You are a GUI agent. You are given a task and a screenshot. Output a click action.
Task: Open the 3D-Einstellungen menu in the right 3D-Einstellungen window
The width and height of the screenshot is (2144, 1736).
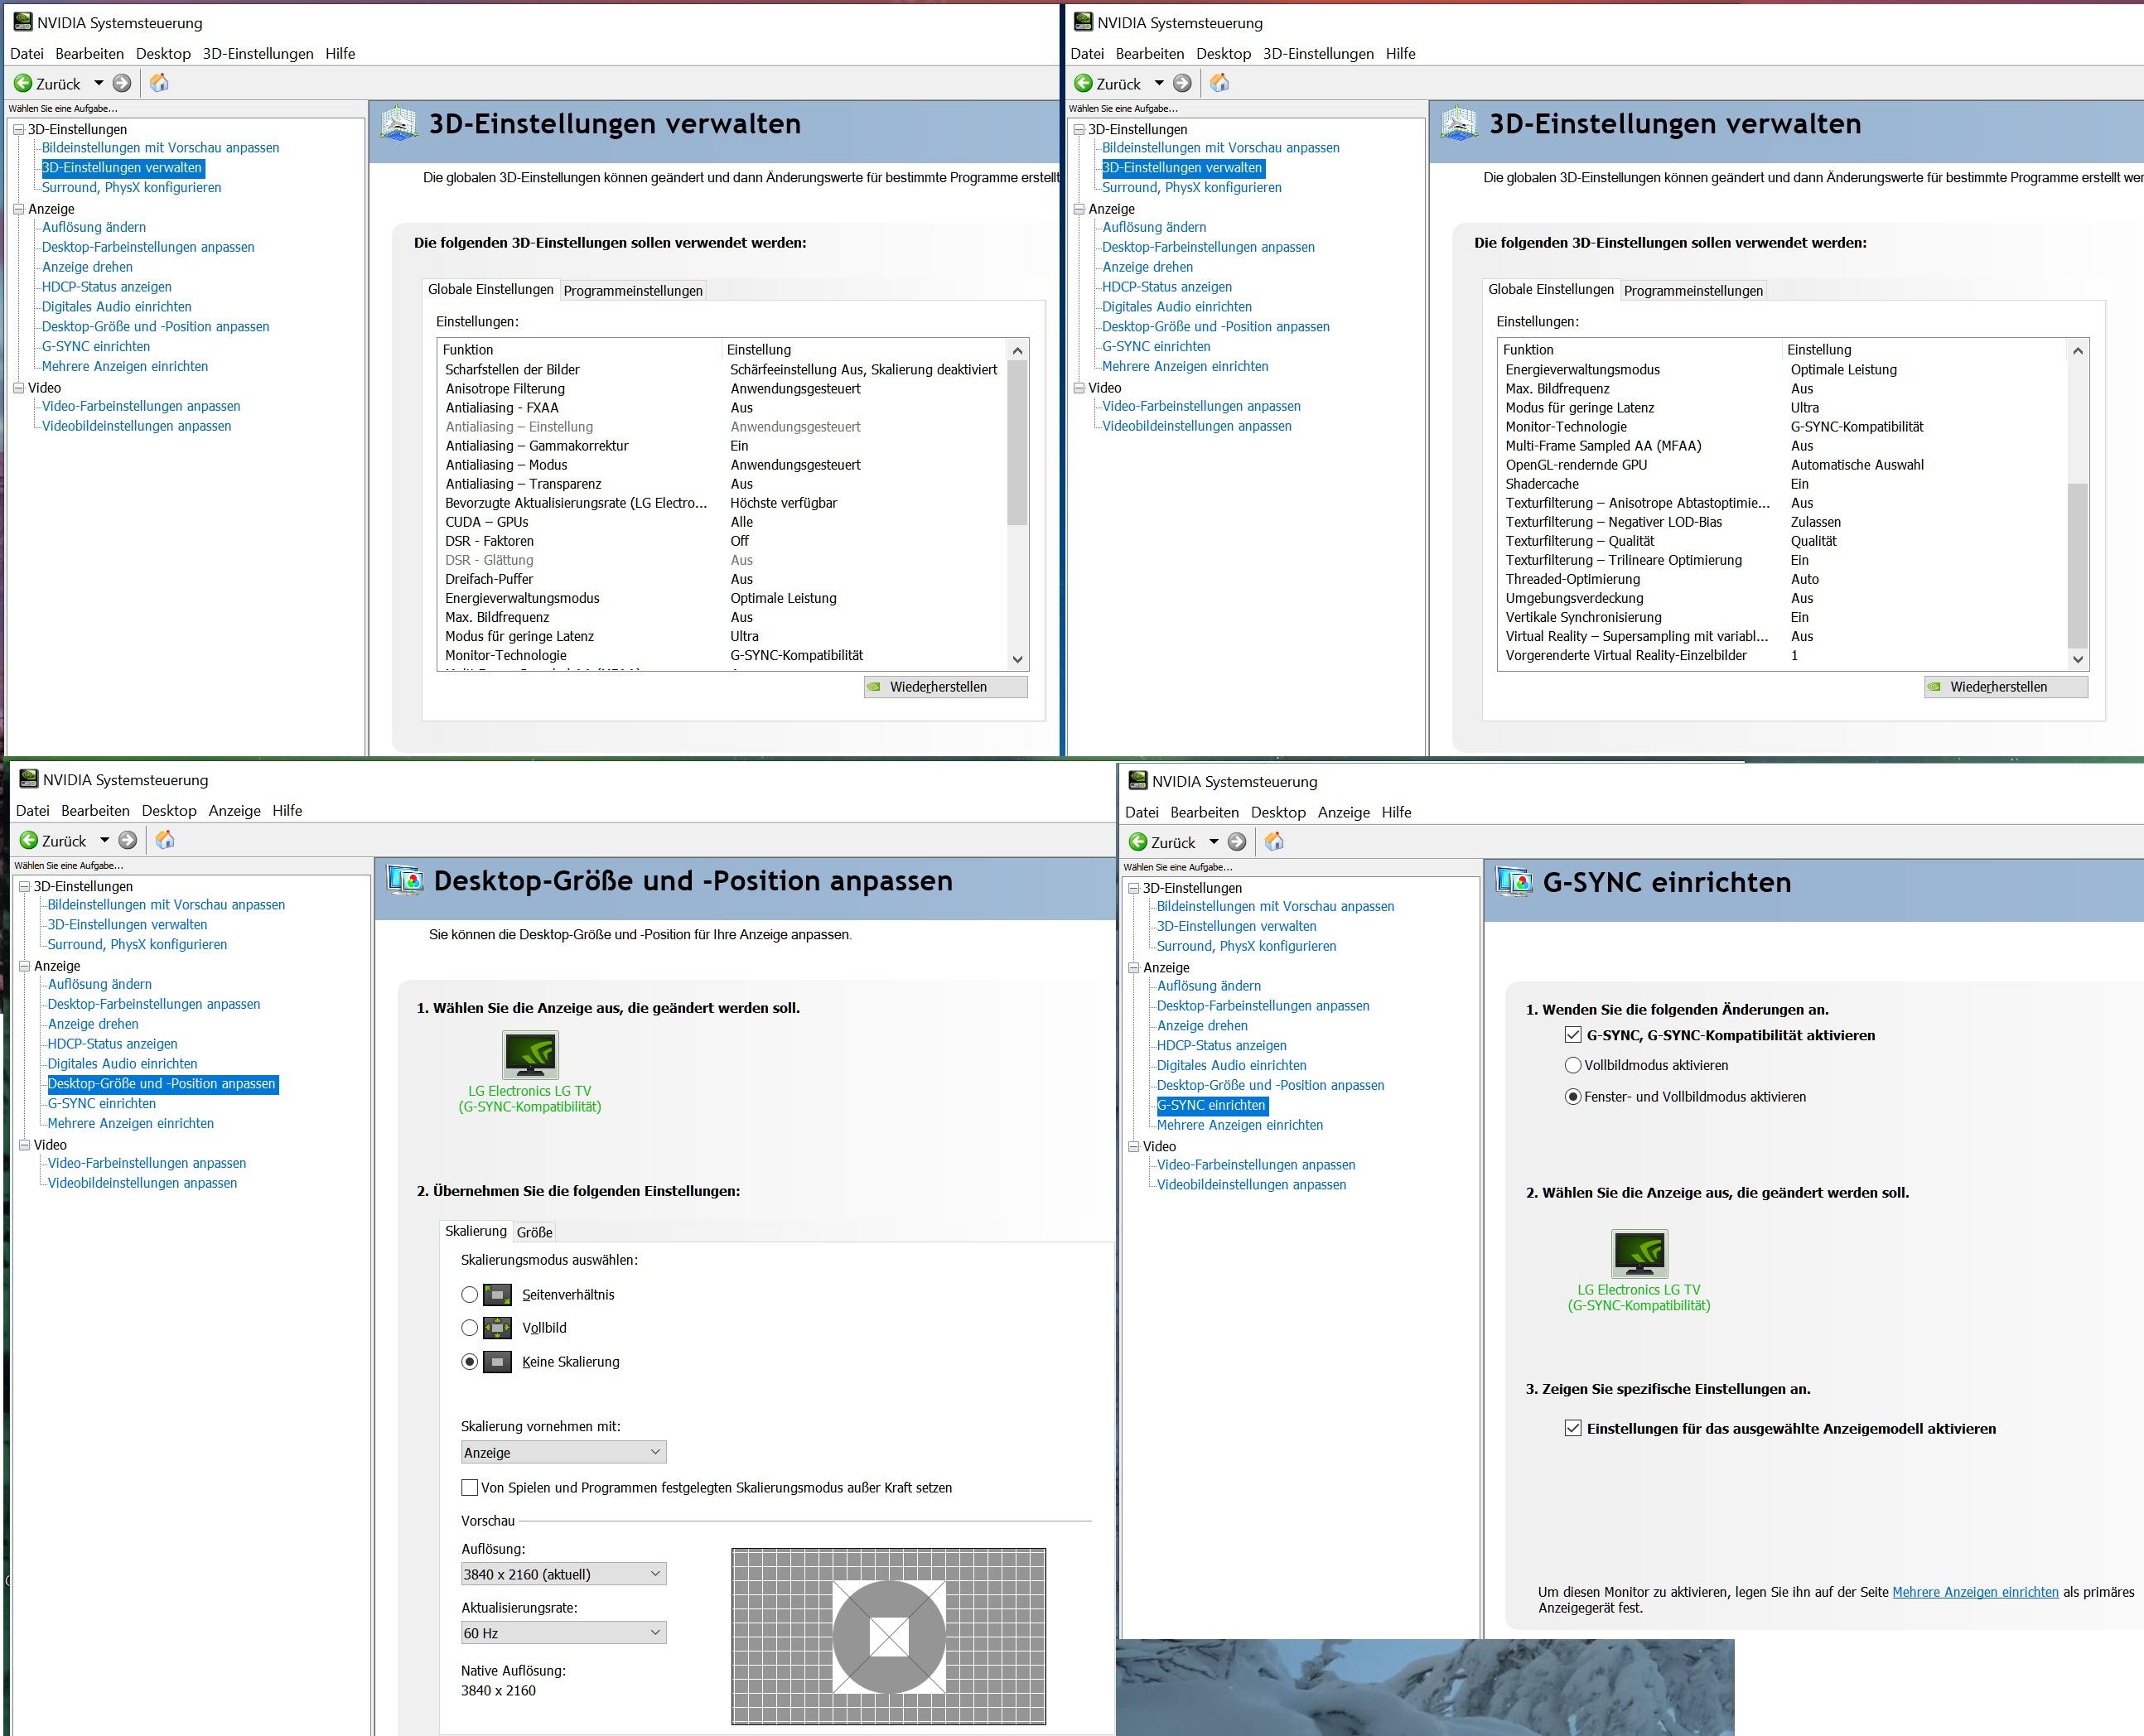coord(1318,54)
